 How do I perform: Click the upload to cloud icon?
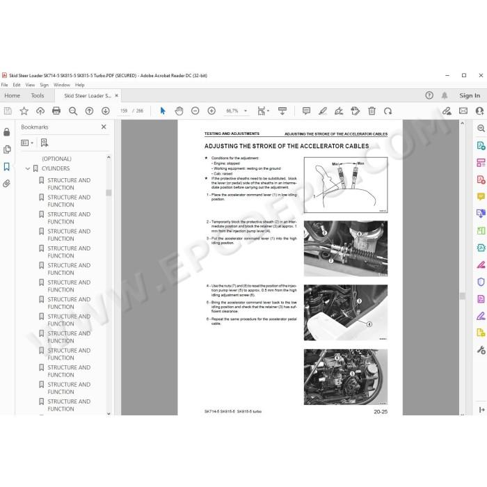(40, 111)
